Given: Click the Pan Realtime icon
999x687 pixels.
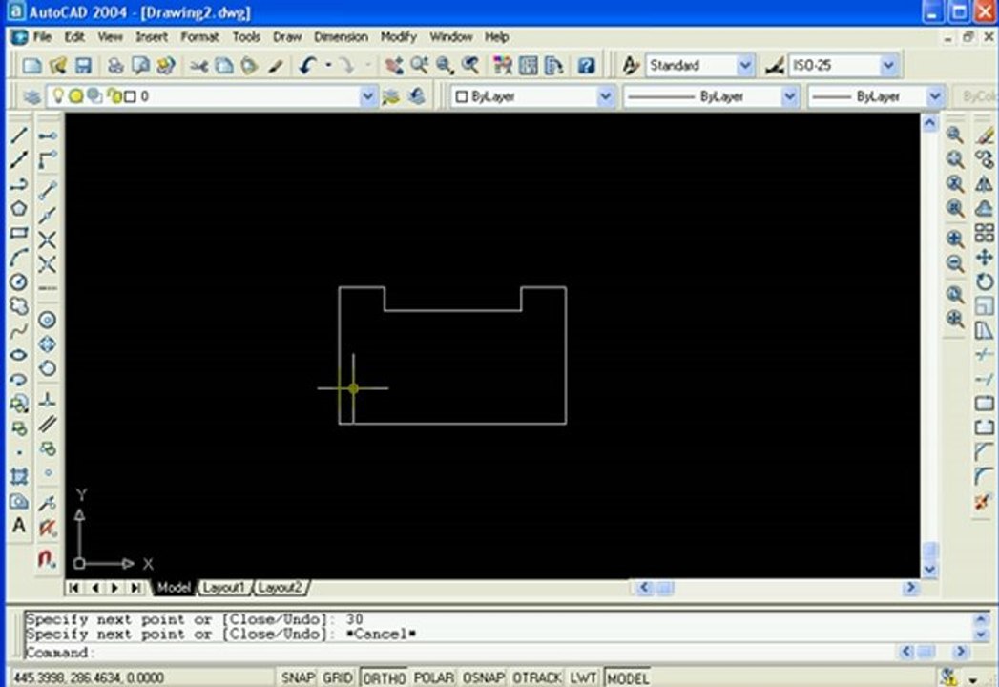Looking at the screenshot, I should (394, 65).
